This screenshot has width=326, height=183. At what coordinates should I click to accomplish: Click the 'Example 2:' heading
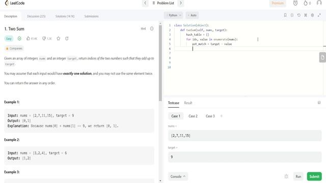click(x=12, y=140)
